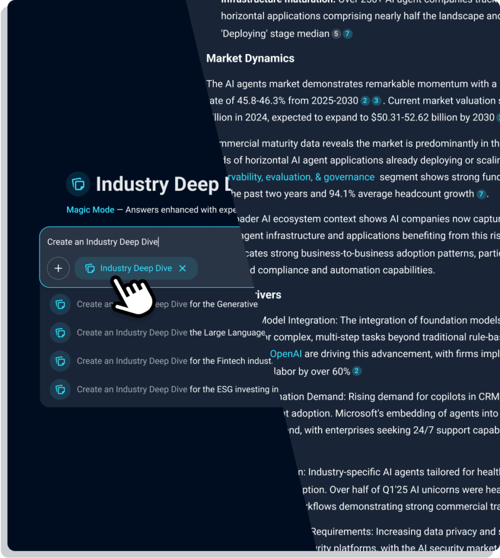The width and height of the screenshot is (500, 558).
Task: Click the icon beside the Generative suggestion
Action: pos(60,304)
